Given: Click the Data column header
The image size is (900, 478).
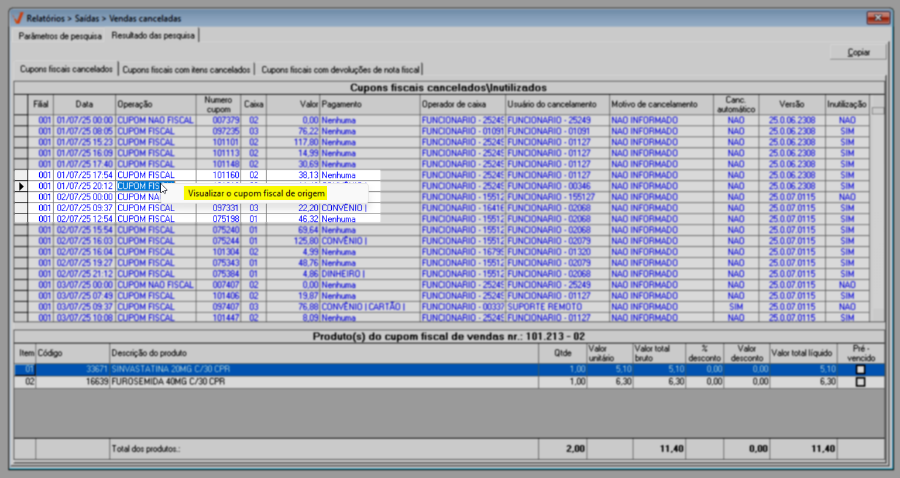Looking at the screenshot, I should tap(84, 104).
